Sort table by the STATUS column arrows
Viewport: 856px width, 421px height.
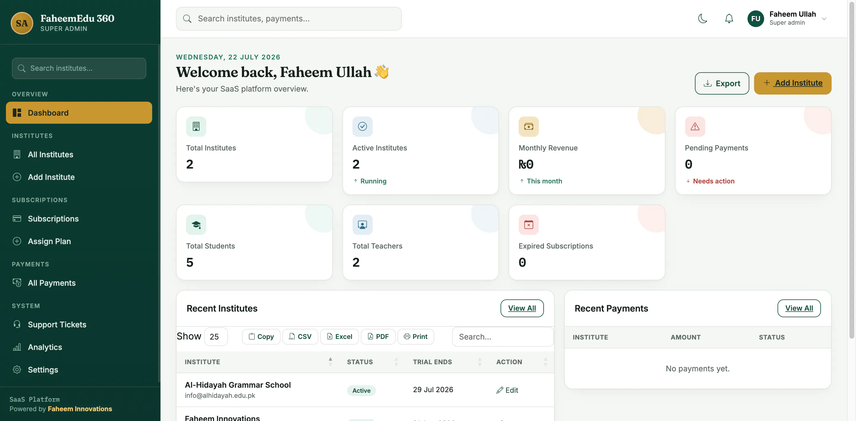click(396, 362)
